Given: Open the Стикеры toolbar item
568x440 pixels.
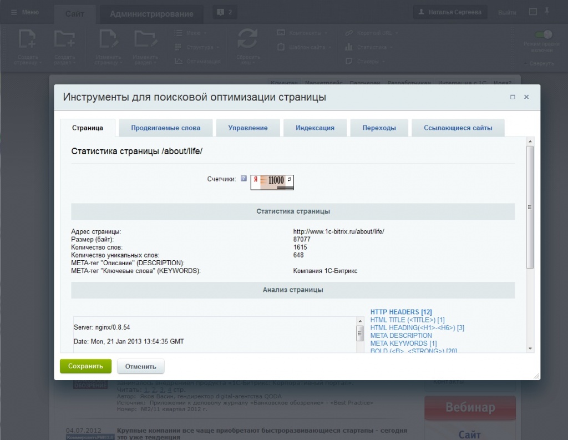Looking at the screenshot, I should click(365, 61).
